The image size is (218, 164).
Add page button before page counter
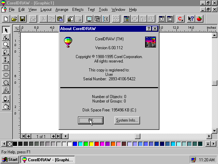[x=29, y=136]
